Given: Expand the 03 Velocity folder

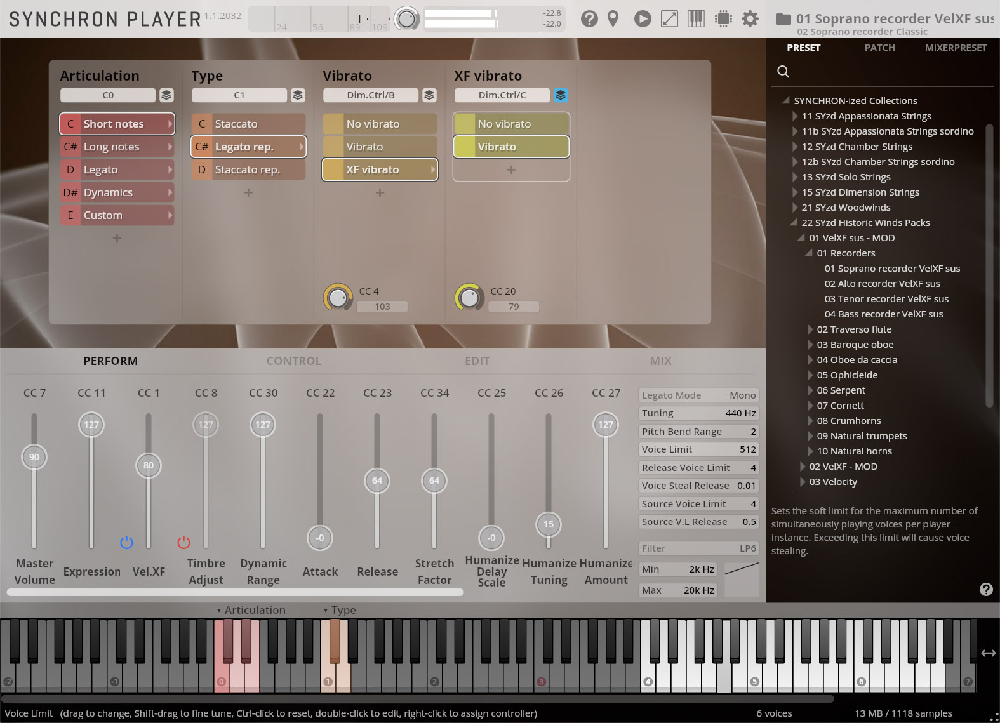Looking at the screenshot, I should coord(802,482).
